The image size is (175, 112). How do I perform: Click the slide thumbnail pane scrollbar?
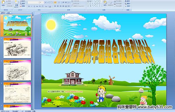click(x=33, y=62)
